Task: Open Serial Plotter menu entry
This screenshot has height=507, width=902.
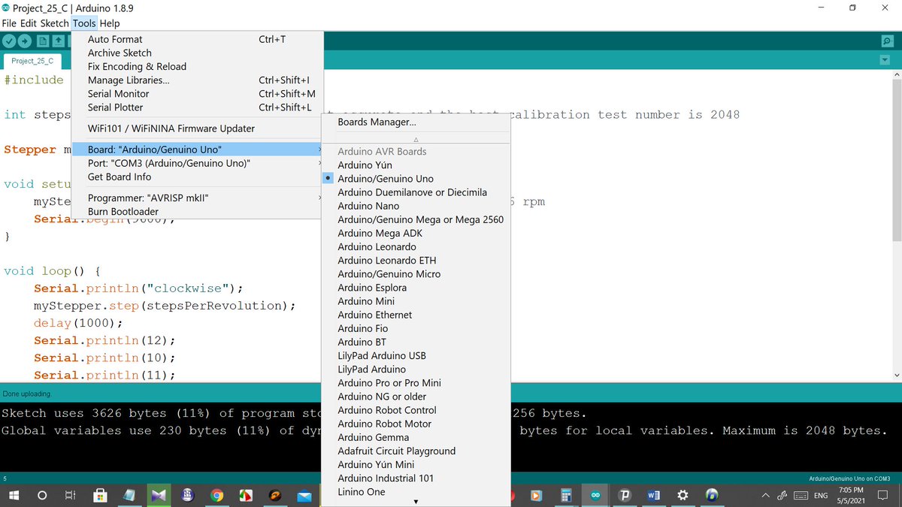Action: pyautogui.click(x=198, y=107)
